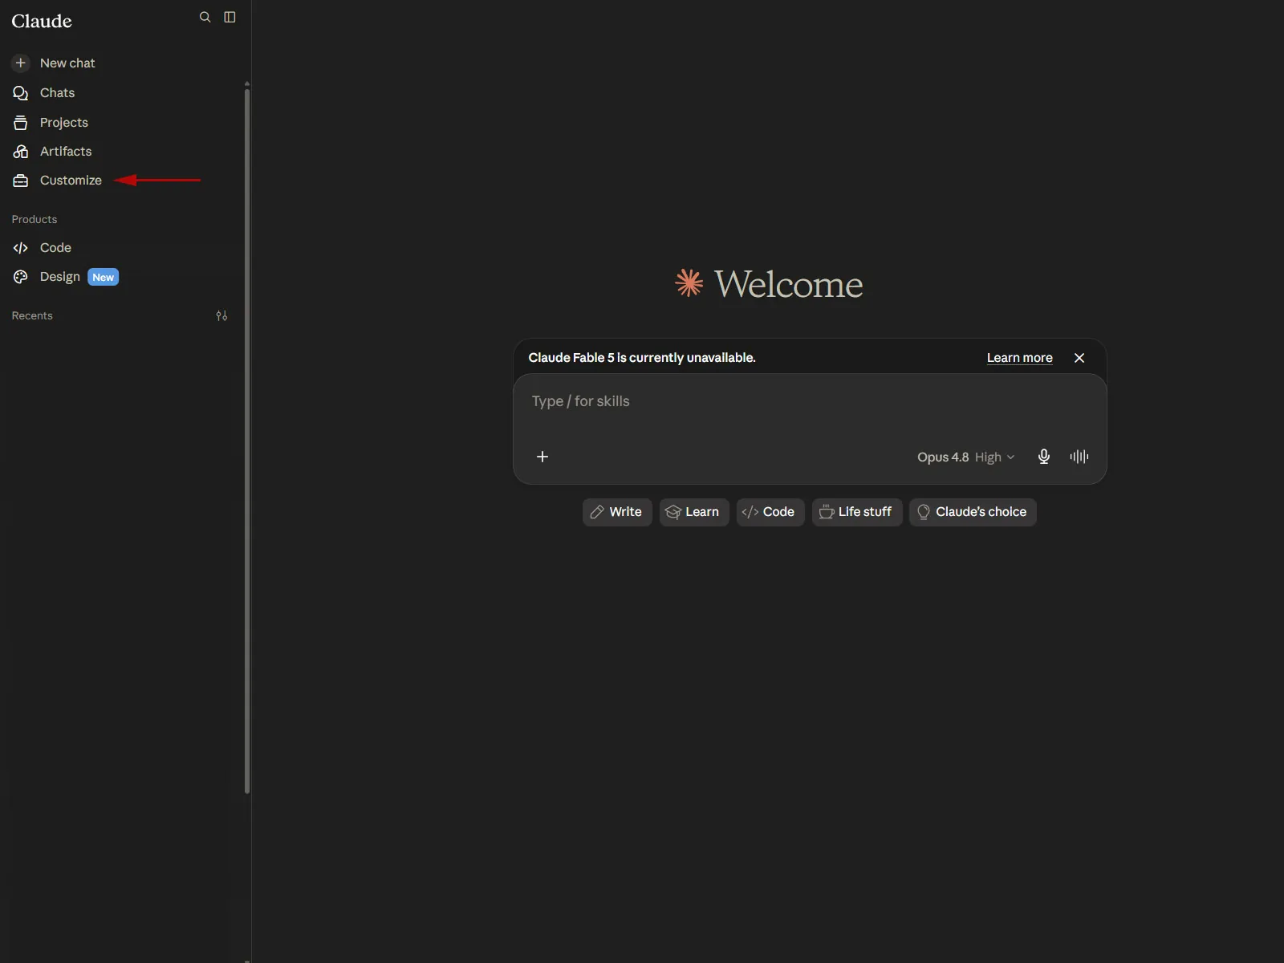Click the New badge beside Design

pyautogui.click(x=104, y=277)
